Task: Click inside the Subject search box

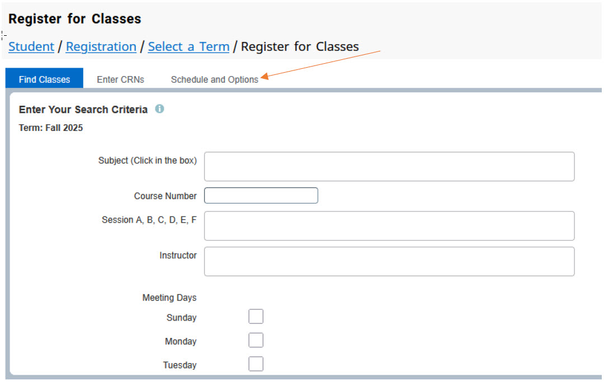Action: (389, 166)
